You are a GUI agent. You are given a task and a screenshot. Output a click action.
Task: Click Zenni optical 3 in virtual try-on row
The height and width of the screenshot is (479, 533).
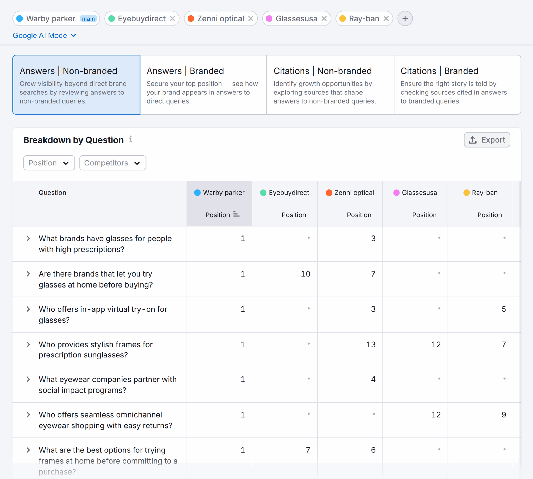point(373,309)
